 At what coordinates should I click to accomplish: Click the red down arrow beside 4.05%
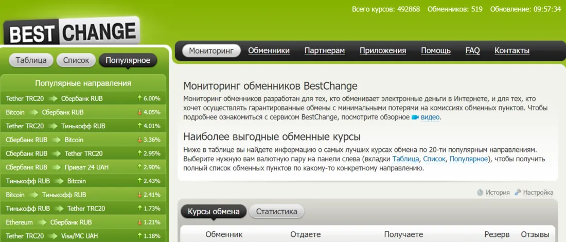(139, 112)
